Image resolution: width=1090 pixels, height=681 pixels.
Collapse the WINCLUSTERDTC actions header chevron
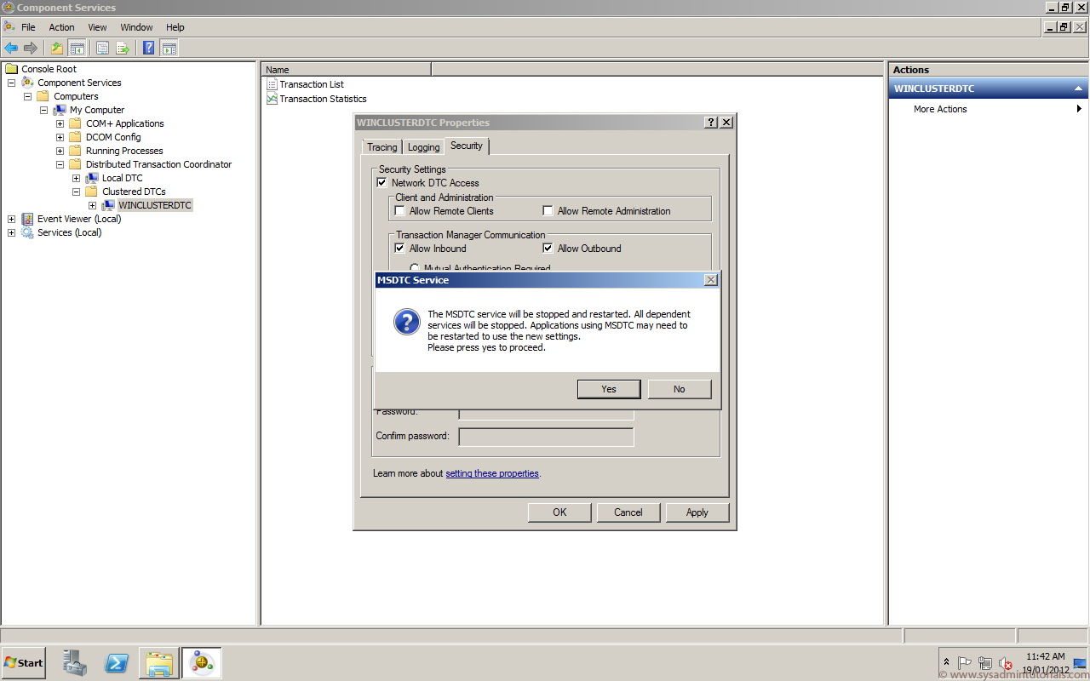(1080, 88)
